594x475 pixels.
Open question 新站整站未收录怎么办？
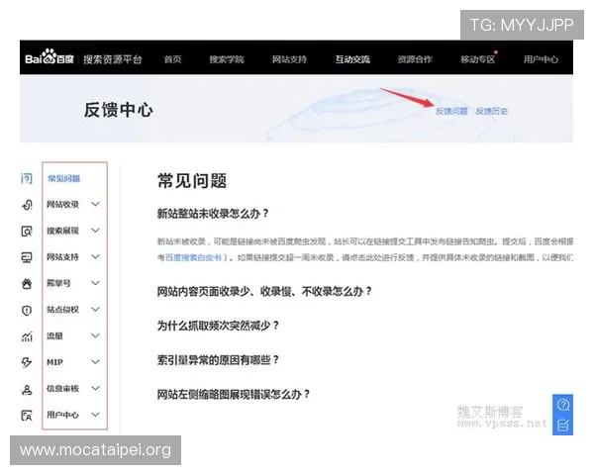pos(213,214)
